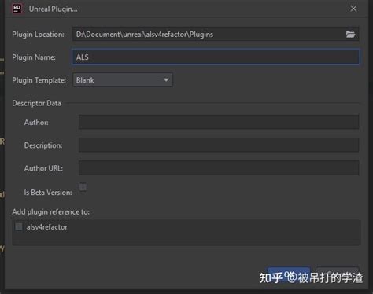
Task: Open folder browser for Plugin Location
Action: click(x=350, y=34)
